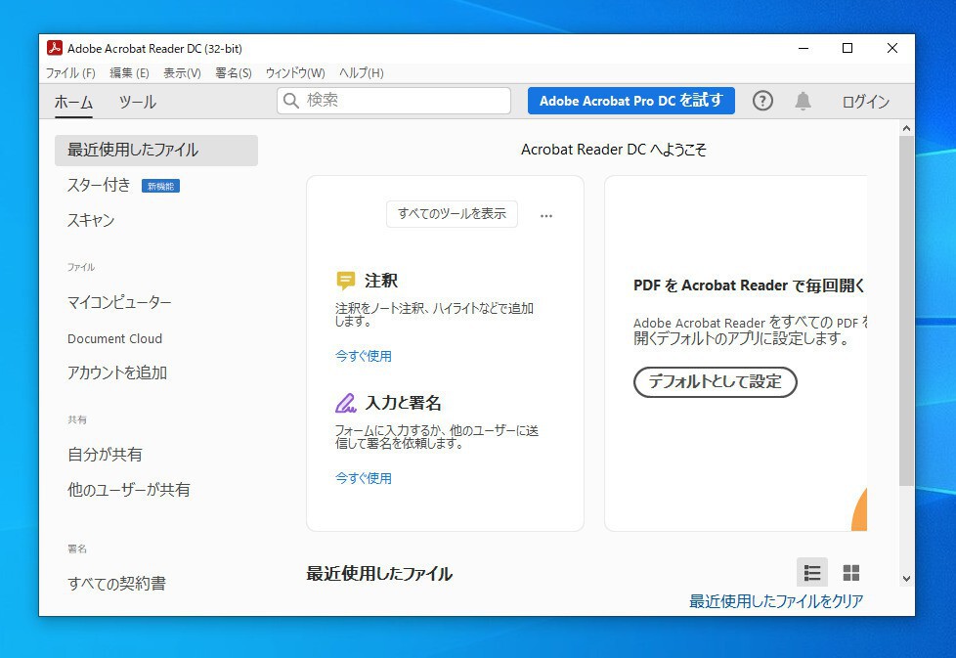Click the purple 入力と署名 pen icon
This screenshot has height=658, width=956.
point(346,403)
